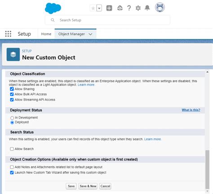Click the Salesforce cloud logo
Image resolution: width=213 pixels, height=194 pixels.
(53, 8)
